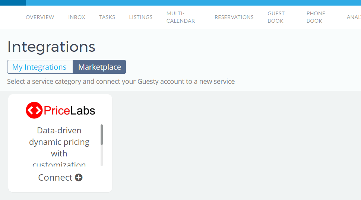Switch to the My Integrations tab

tap(39, 67)
